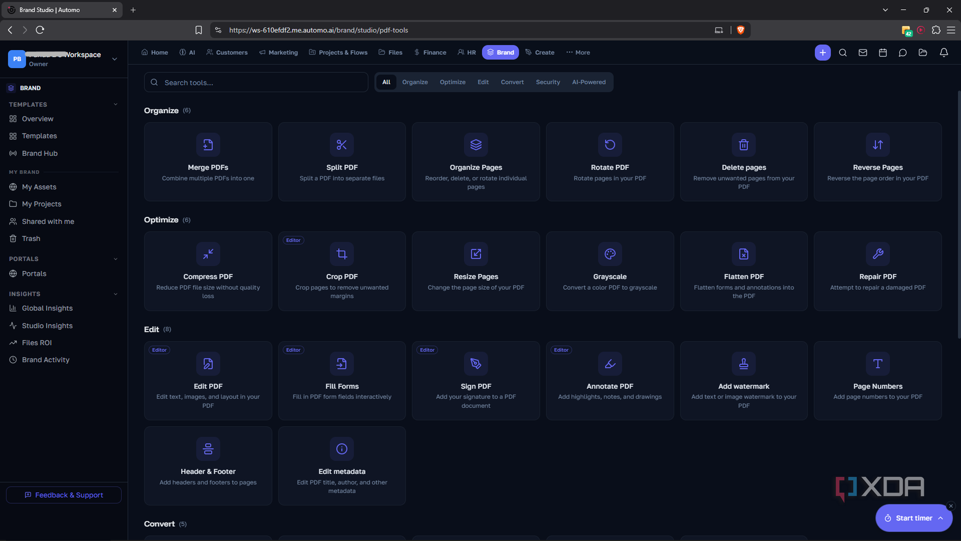Click the Annotate PDF highlighter icon
The width and height of the screenshot is (961, 541).
point(610,364)
